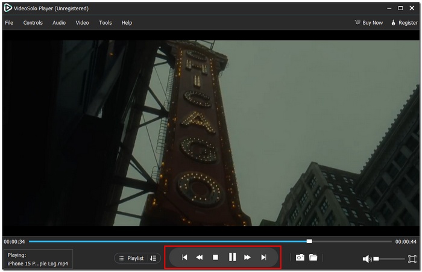
Task: Toggle fullscreen mode
Action: tap(412, 259)
